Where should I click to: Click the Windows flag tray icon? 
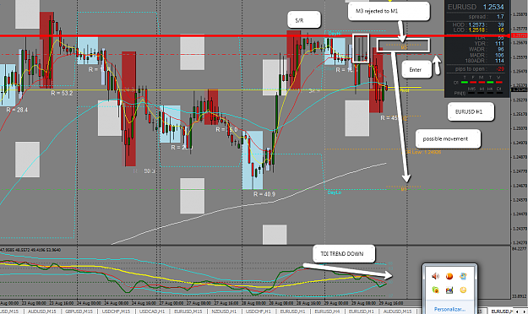463,276
